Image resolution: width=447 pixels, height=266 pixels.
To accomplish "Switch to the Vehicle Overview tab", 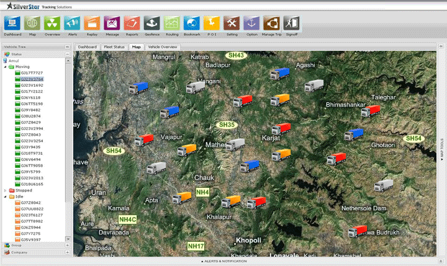I will pos(163,47).
